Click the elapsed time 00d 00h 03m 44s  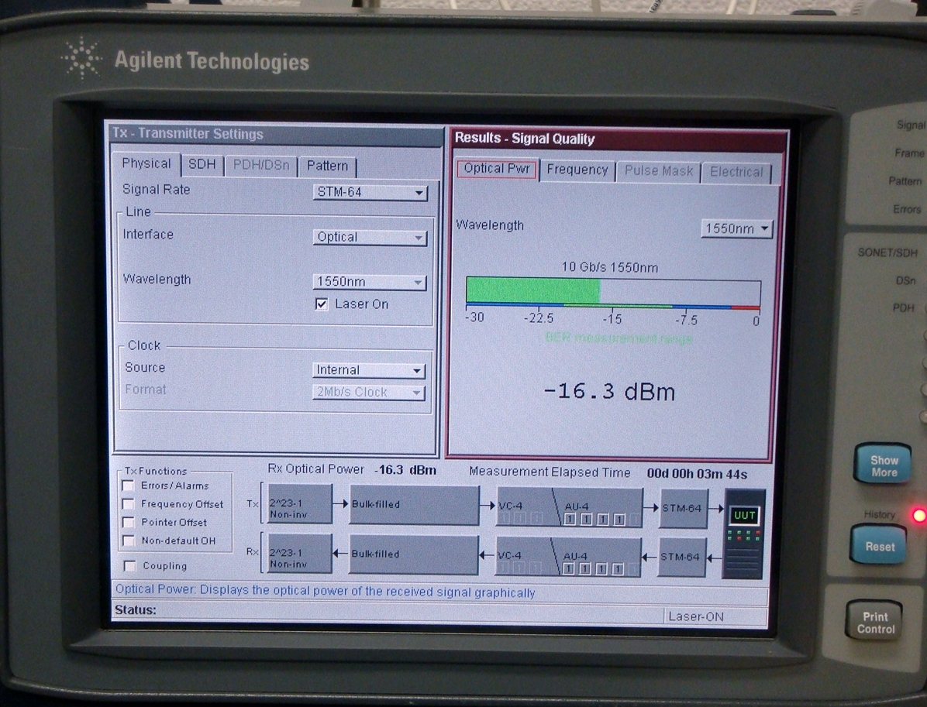tap(697, 474)
